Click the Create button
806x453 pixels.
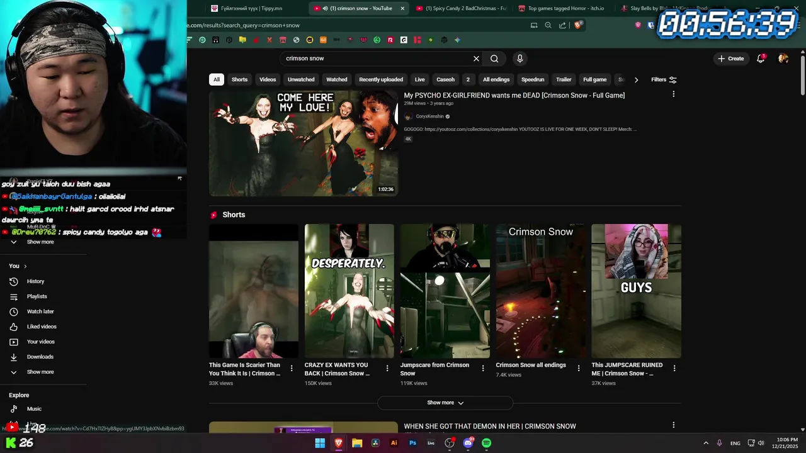coord(730,59)
